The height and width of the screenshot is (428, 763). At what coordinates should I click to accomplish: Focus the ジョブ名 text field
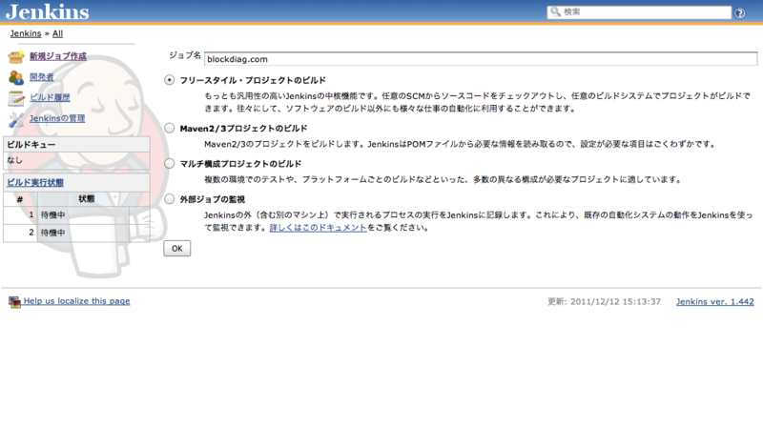(481, 59)
